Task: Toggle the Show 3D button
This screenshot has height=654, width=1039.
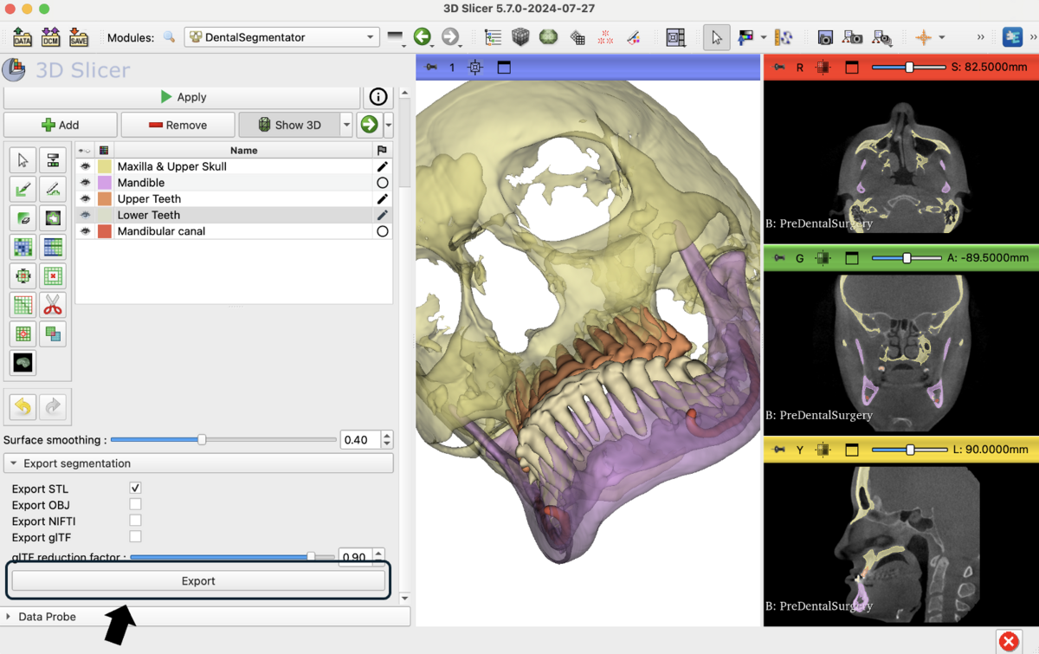Action: pos(289,125)
